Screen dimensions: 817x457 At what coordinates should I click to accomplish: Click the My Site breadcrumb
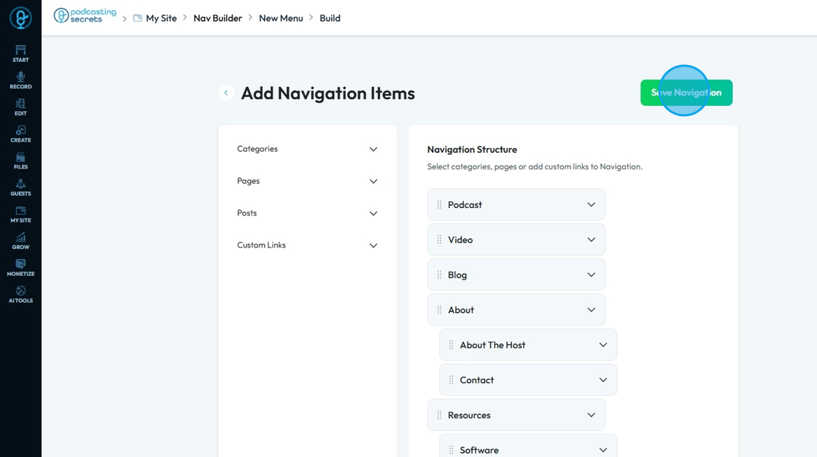click(161, 18)
